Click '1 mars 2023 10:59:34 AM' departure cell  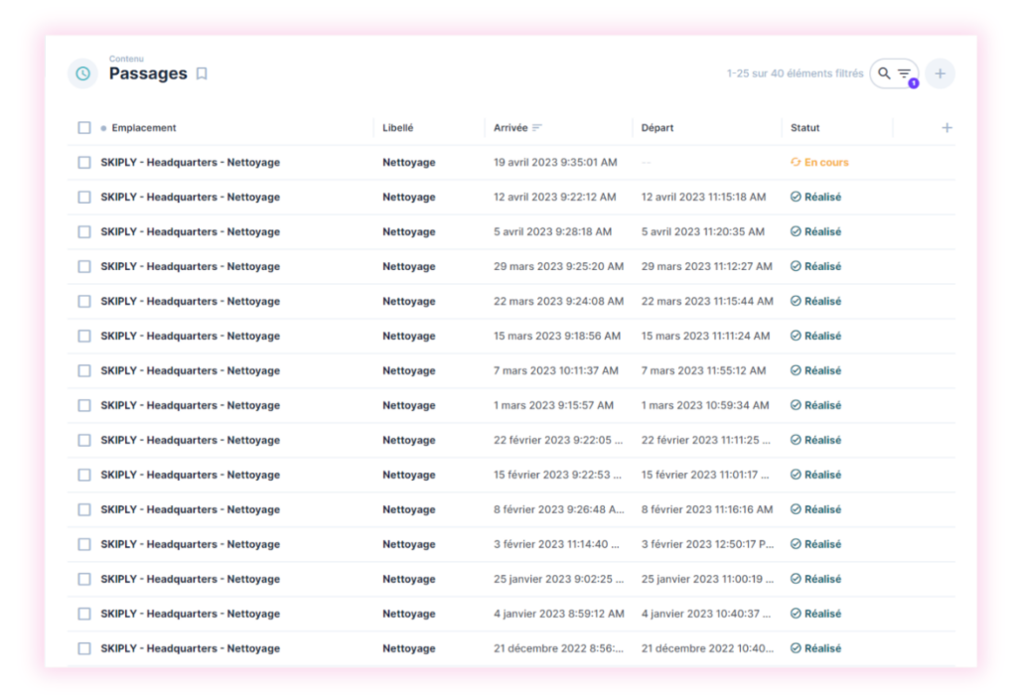click(x=705, y=405)
